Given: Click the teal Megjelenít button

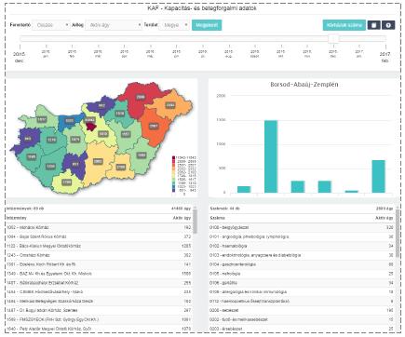Looking at the screenshot, I should tap(207, 25).
